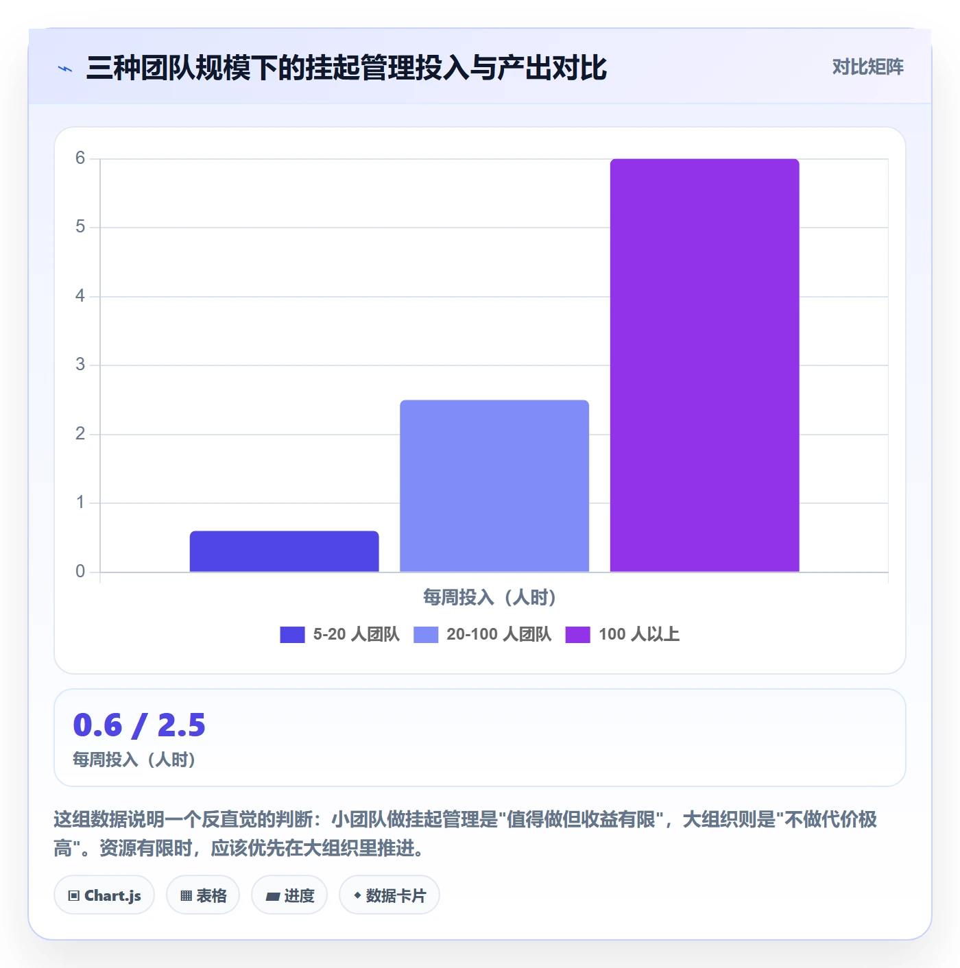Click the 数据卡片 tag chip
This screenshot has width=960, height=968.
pyautogui.click(x=389, y=895)
